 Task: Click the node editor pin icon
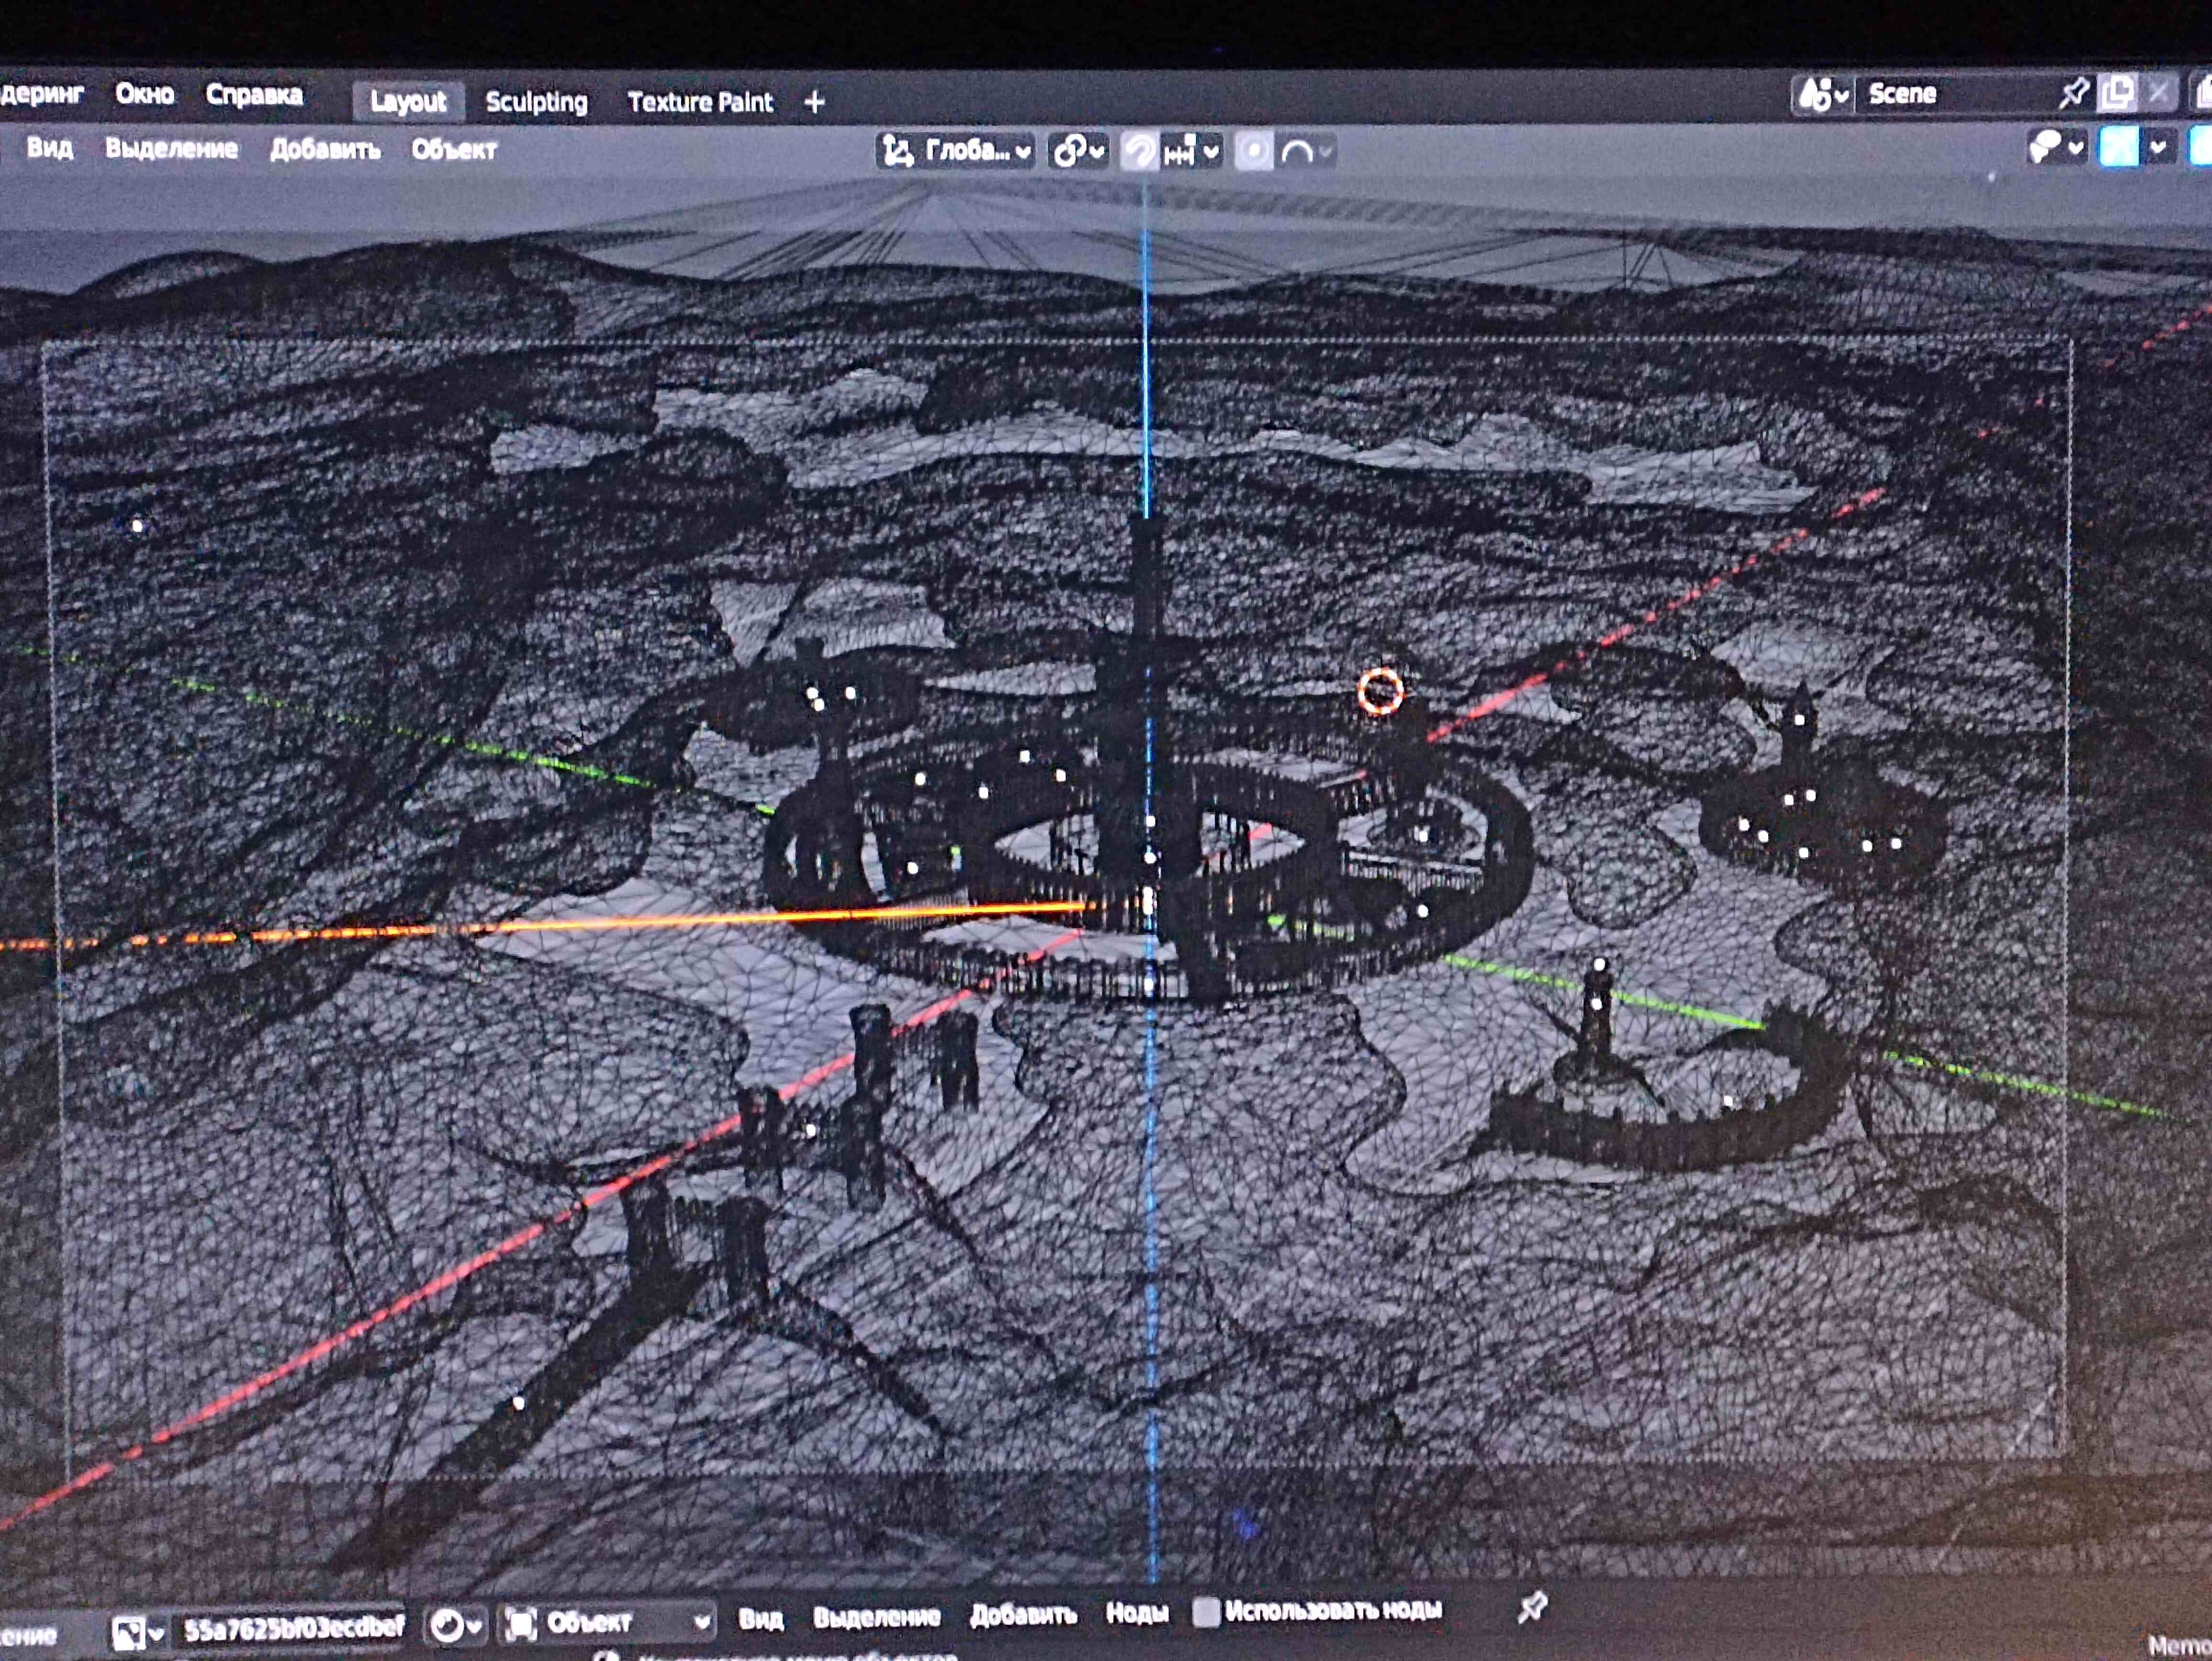pyautogui.click(x=1532, y=1607)
